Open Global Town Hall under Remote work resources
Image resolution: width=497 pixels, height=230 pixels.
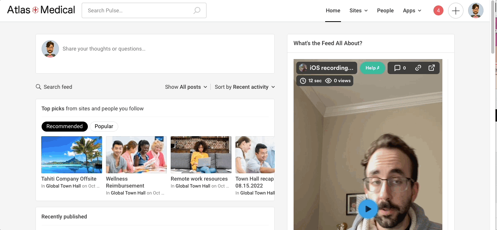(193, 186)
